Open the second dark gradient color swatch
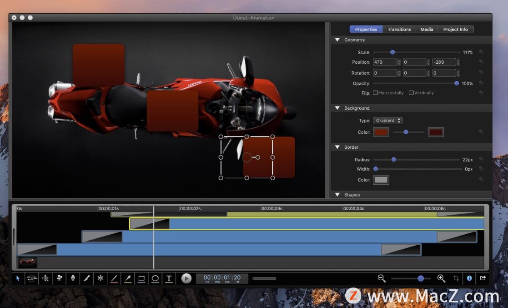 (436, 132)
